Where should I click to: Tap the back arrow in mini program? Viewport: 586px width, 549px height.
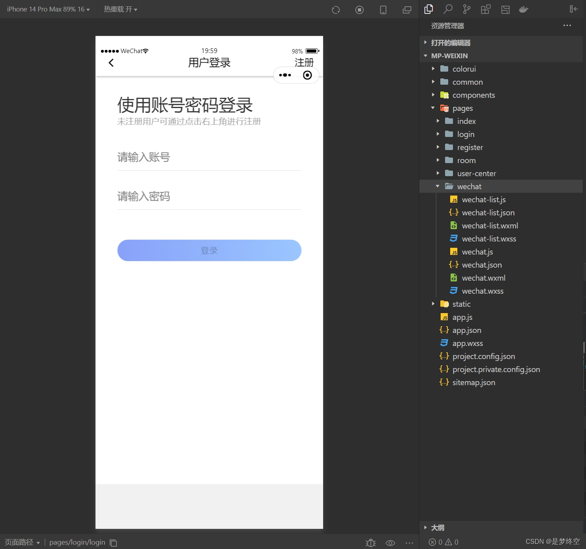(x=111, y=63)
